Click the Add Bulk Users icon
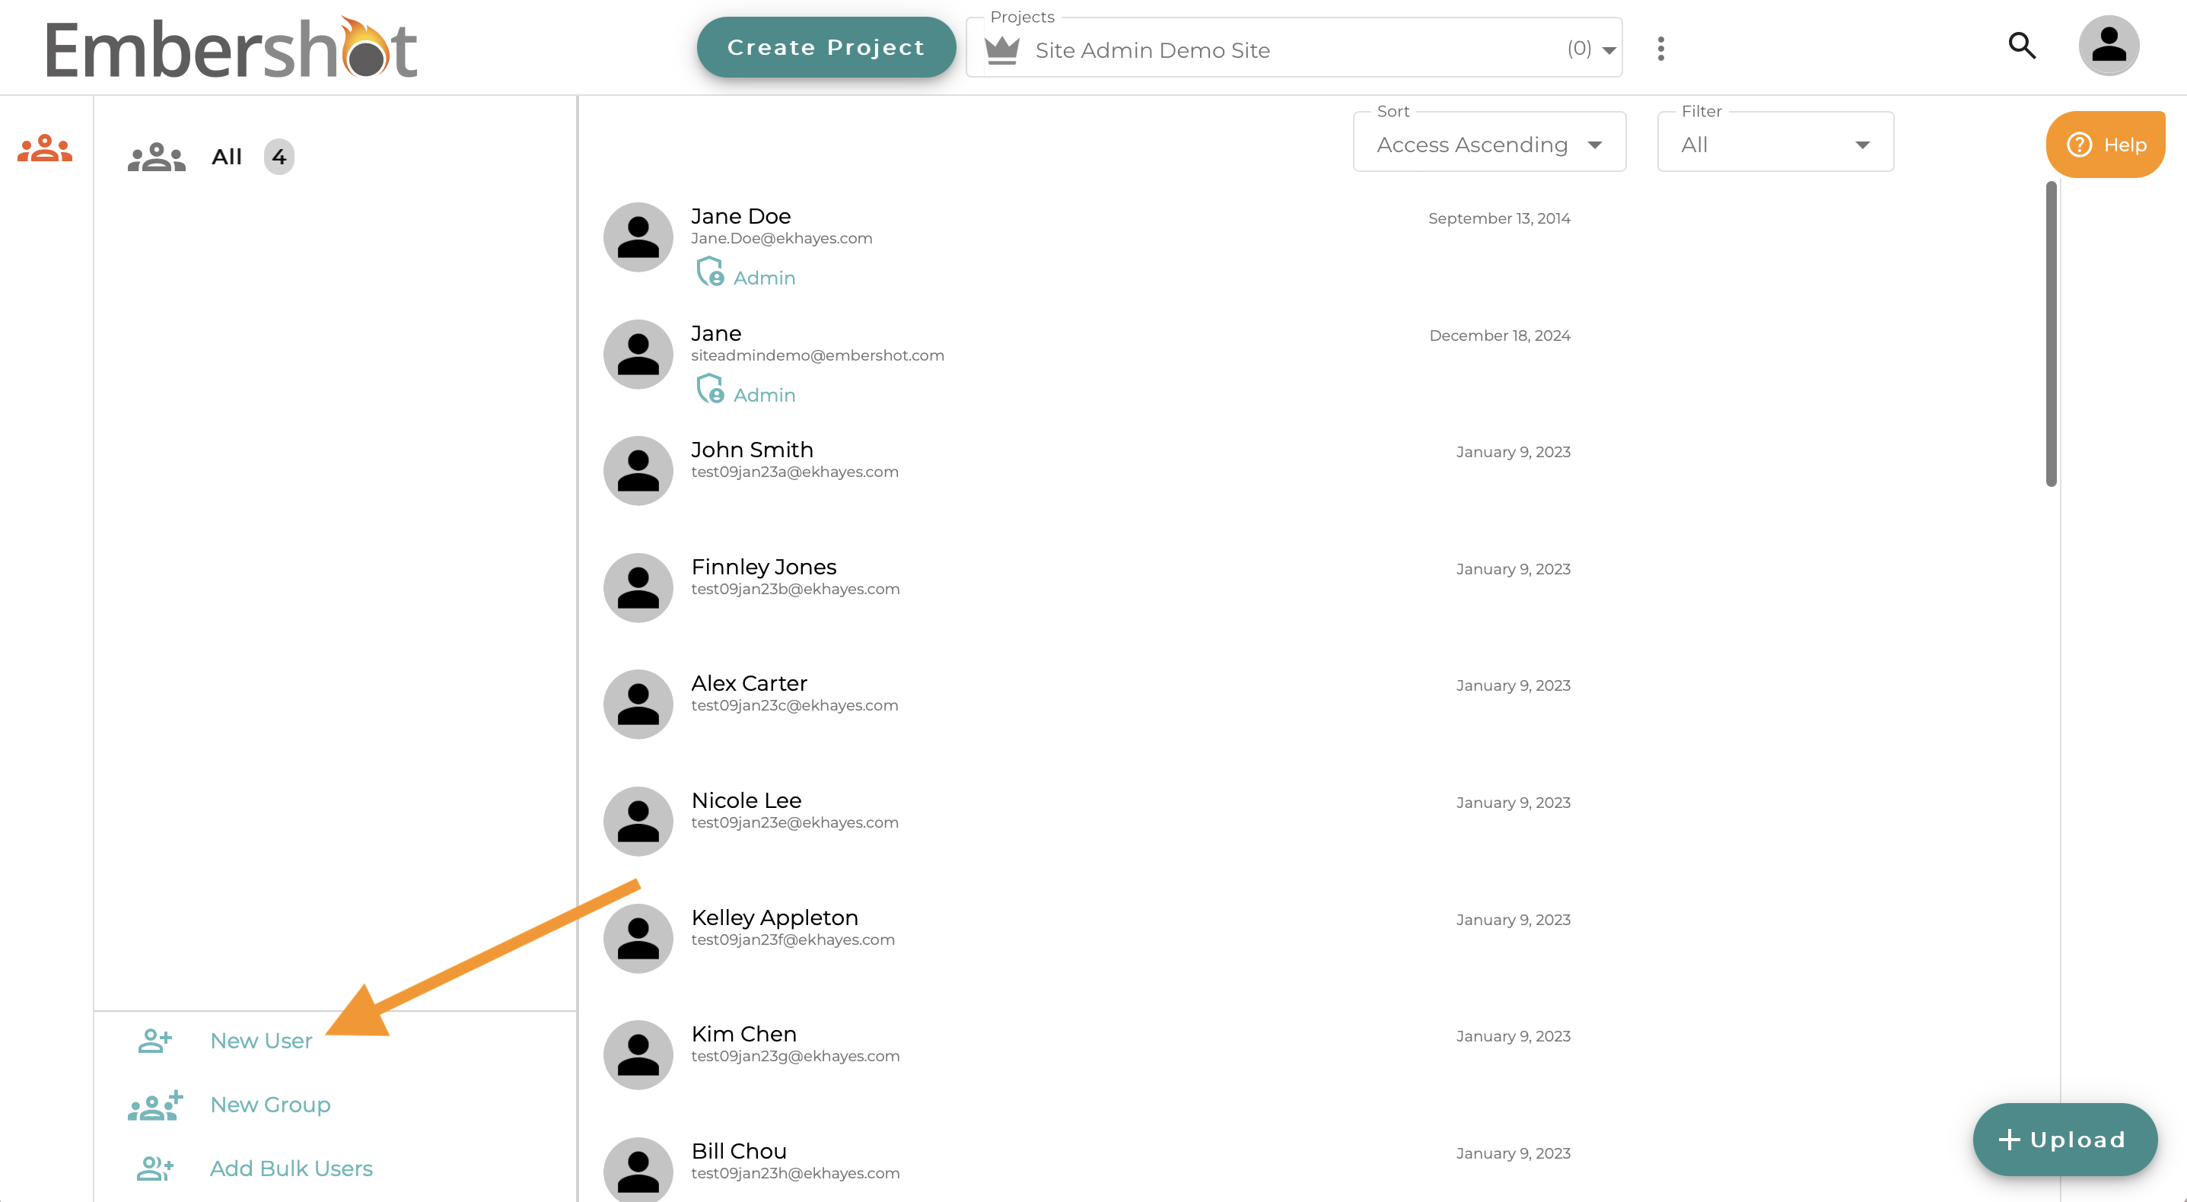2187x1202 pixels. 155,1169
